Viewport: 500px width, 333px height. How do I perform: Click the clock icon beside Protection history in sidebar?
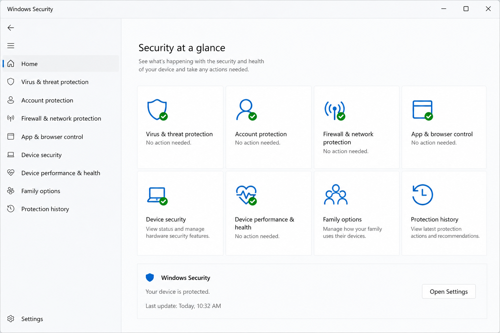11,209
